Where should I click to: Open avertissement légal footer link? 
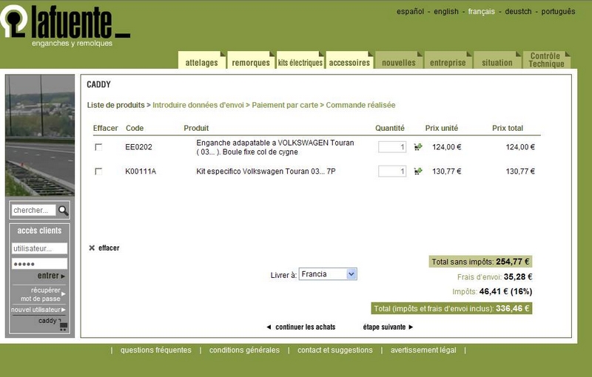pyautogui.click(x=423, y=350)
